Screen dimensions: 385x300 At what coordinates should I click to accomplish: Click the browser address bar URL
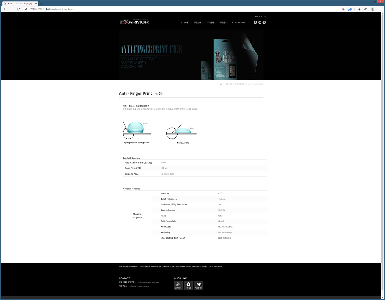(60, 9)
